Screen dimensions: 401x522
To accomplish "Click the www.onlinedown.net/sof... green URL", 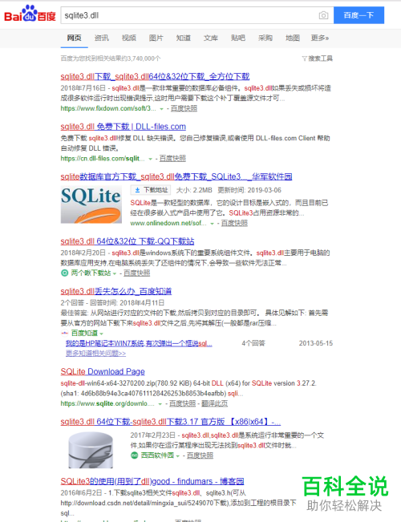I will point(168,223).
